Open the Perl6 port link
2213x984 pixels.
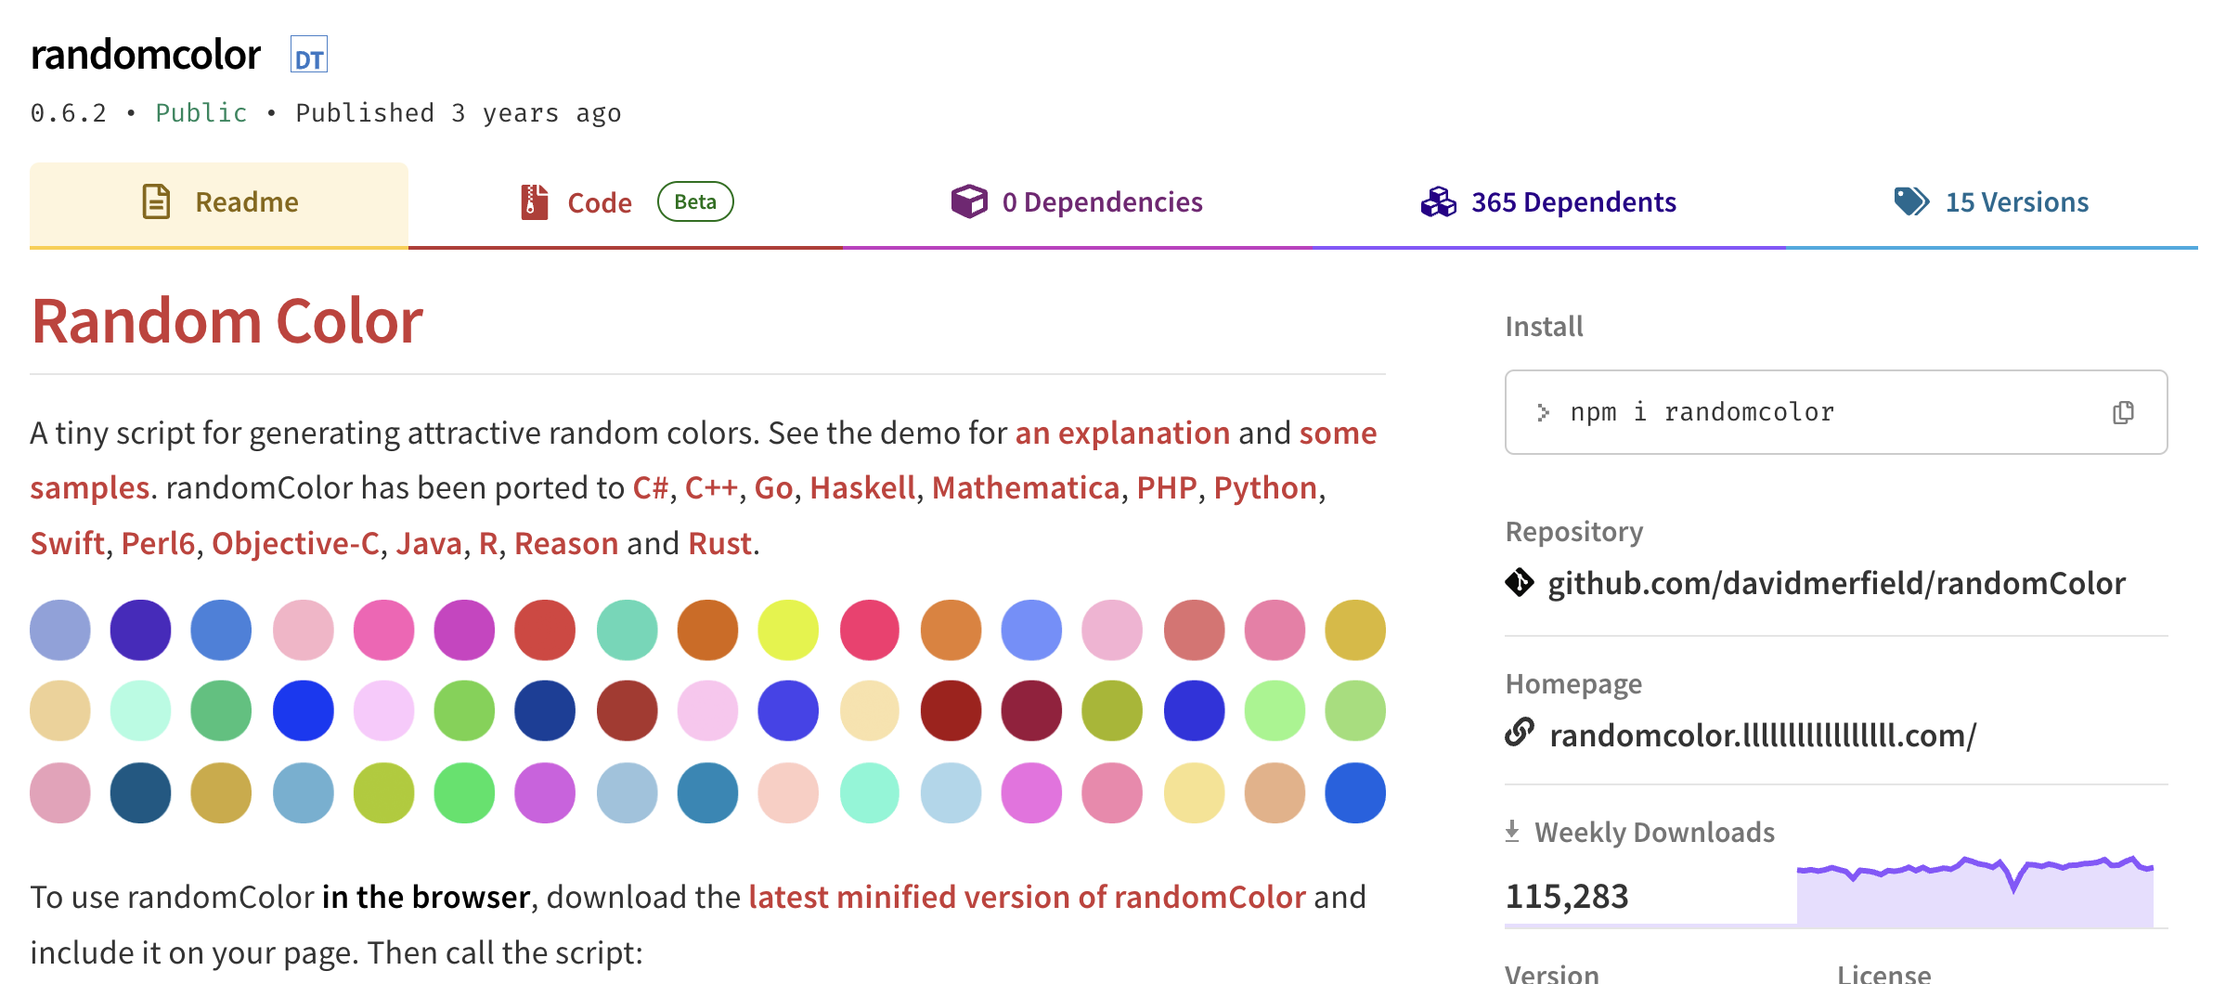click(x=158, y=544)
